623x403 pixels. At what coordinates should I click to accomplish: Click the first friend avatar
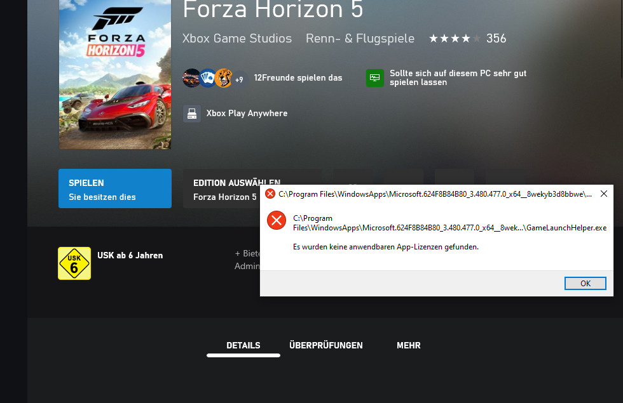point(191,77)
